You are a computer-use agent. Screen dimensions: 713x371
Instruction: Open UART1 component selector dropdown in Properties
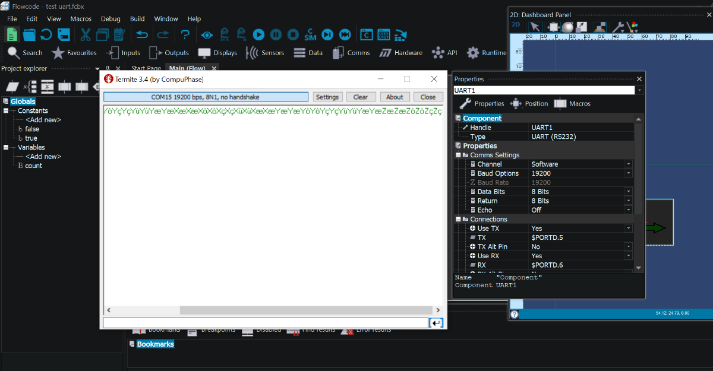click(x=639, y=90)
